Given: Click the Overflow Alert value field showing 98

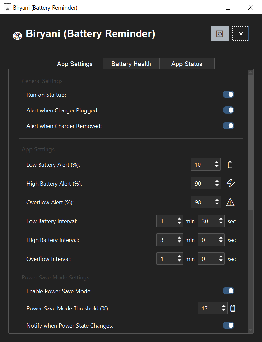Looking at the screenshot, I should coord(206,202).
